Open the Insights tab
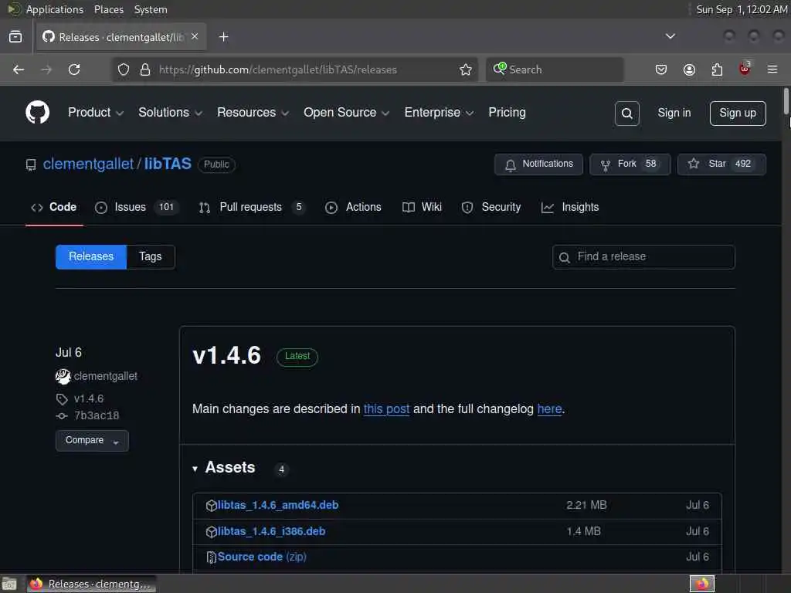This screenshot has width=791, height=593. 570,207
